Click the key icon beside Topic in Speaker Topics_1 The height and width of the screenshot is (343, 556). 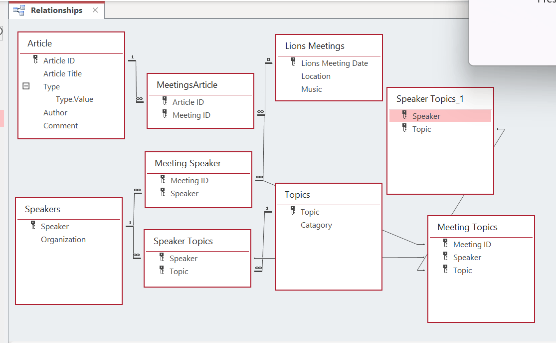tap(404, 128)
